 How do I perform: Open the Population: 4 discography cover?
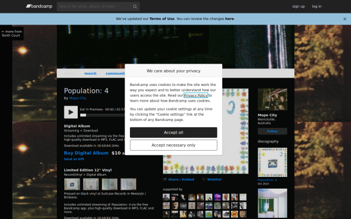point(273,162)
